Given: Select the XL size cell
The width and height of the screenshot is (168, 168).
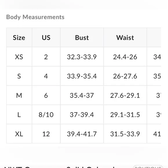Looking at the screenshot, I should click(x=19, y=134).
